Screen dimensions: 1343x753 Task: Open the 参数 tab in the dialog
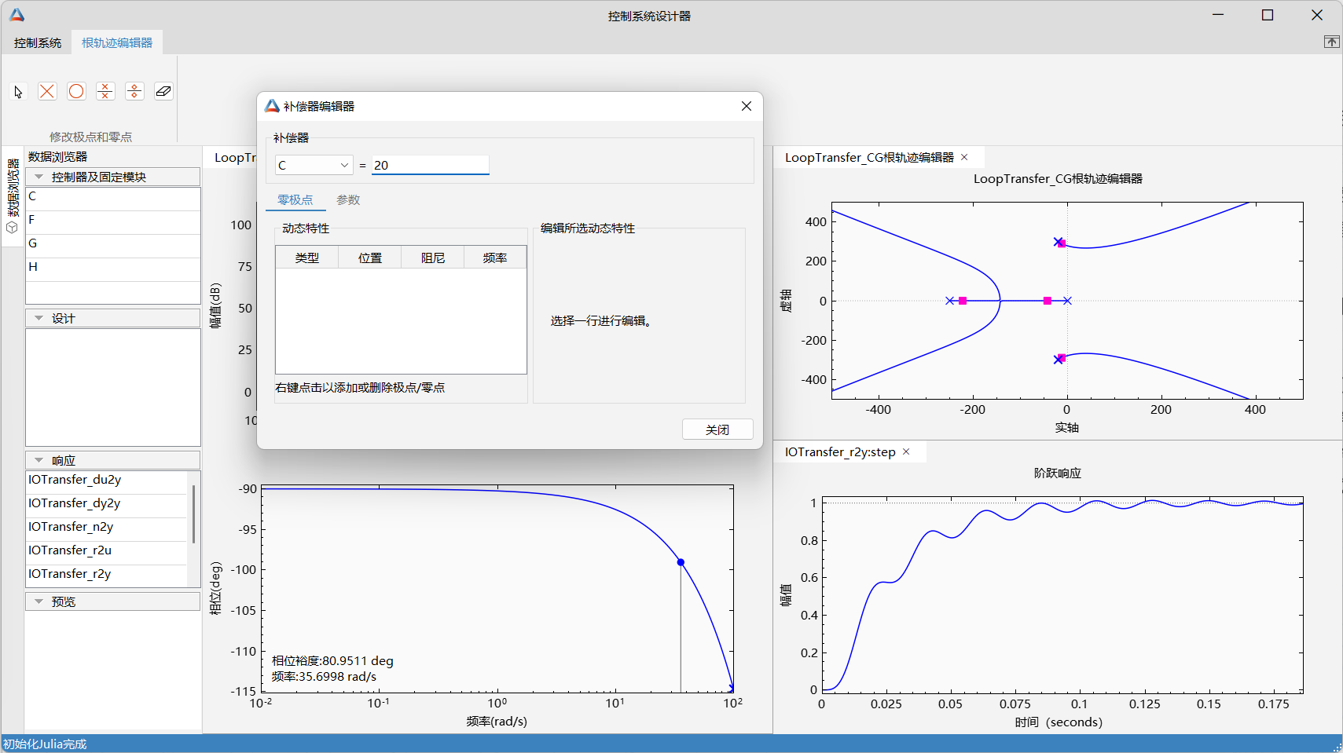tap(348, 200)
